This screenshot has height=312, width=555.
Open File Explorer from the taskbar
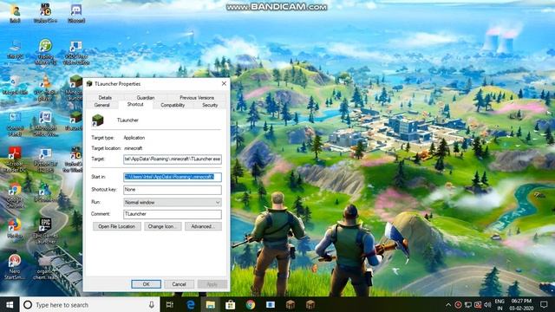210,304
